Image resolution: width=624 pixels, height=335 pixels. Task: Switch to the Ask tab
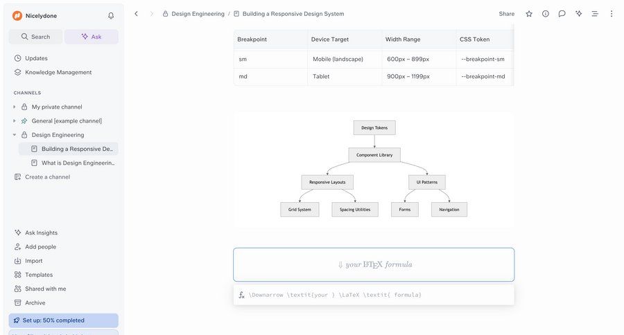[x=91, y=37]
